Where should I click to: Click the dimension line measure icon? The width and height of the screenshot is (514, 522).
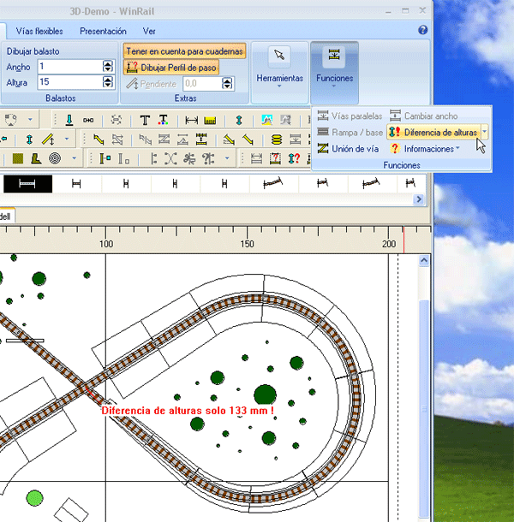(191, 120)
